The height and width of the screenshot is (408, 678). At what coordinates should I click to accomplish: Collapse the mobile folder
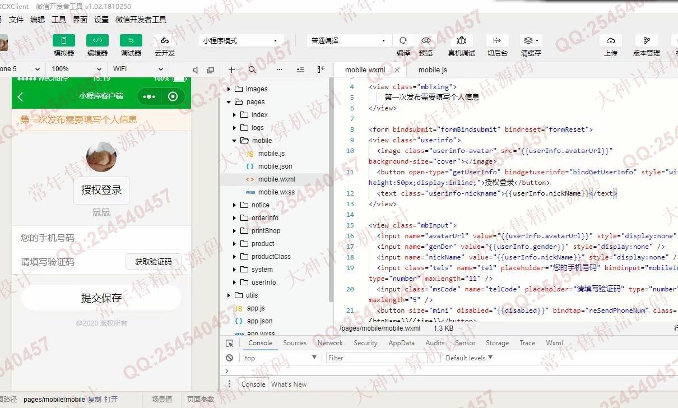(x=235, y=141)
